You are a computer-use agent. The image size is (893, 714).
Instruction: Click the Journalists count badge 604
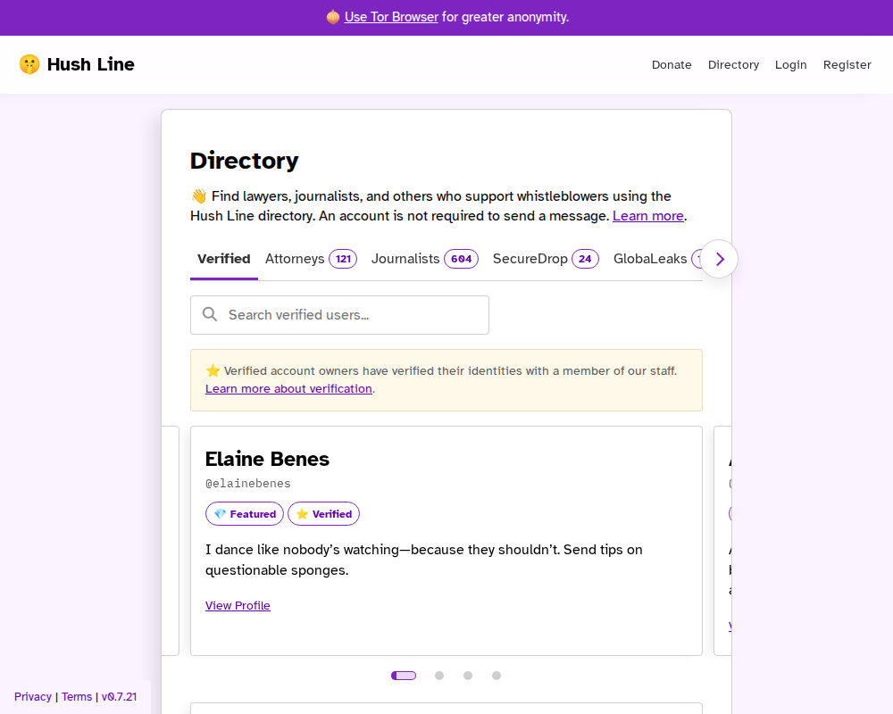pyautogui.click(x=462, y=259)
